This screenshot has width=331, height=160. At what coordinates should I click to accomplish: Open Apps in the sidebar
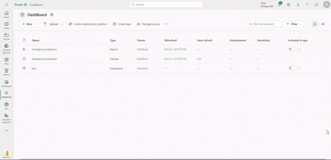(6, 61)
